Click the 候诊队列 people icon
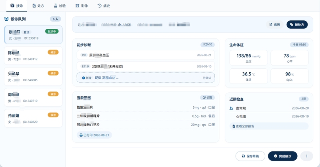The image size is (320, 167). click(6, 19)
